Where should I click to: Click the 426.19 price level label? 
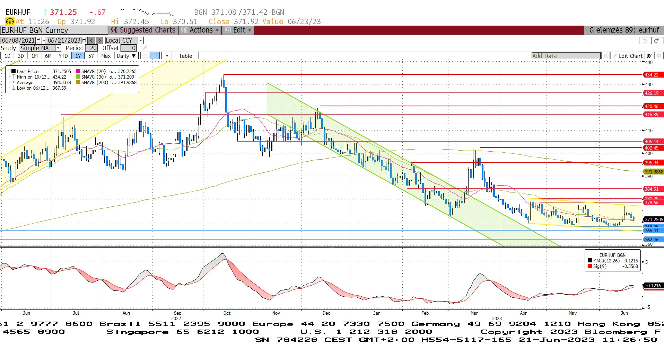(653, 93)
